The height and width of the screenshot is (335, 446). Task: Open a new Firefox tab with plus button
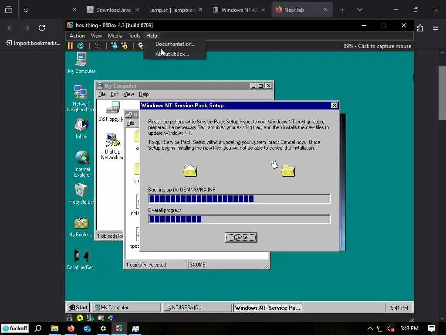coord(342,10)
